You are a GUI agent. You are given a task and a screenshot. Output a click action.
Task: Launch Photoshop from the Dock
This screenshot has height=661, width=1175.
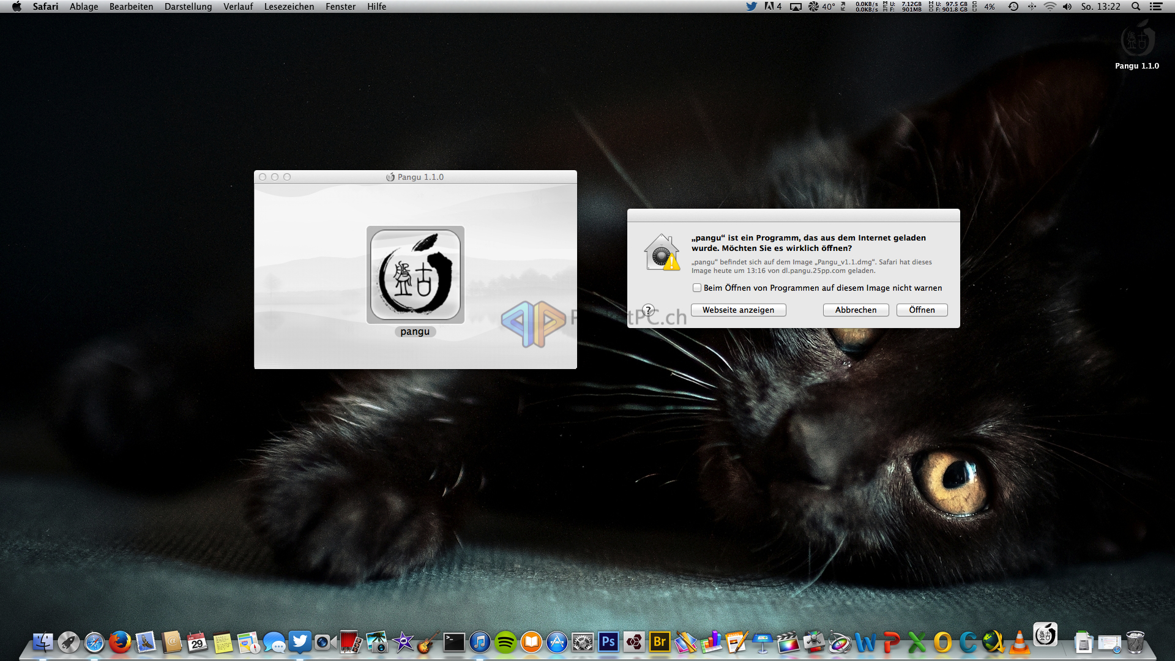click(608, 642)
